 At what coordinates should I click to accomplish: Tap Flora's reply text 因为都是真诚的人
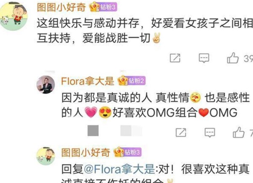[x=107, y=98]
